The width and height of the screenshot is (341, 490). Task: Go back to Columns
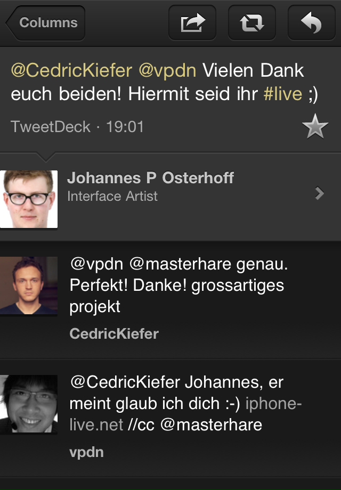coord(46,23)
